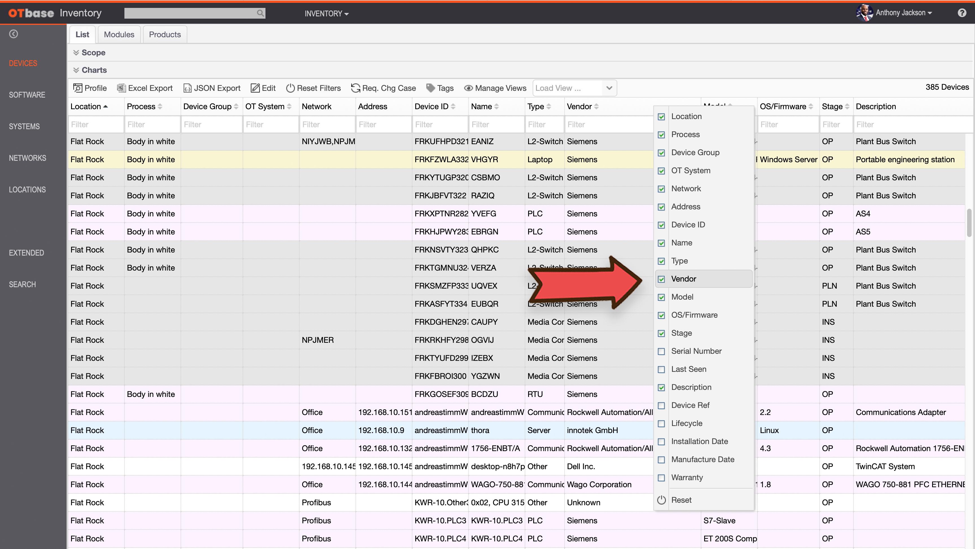Click the Reset power icon in column menu
The height and width of the screenshot is (549, 975).
pyautogui.click(x=661, y=500)
